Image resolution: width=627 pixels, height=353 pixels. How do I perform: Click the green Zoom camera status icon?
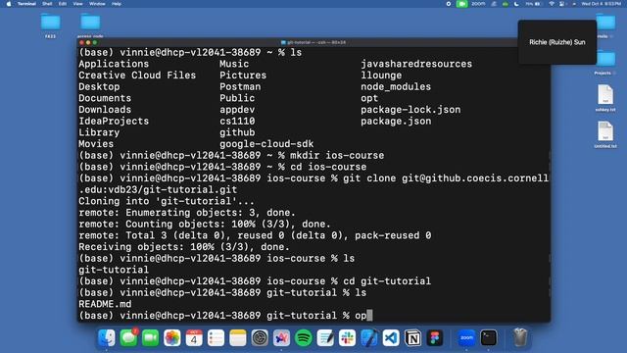pyautogui.click(x=461, y=4)
